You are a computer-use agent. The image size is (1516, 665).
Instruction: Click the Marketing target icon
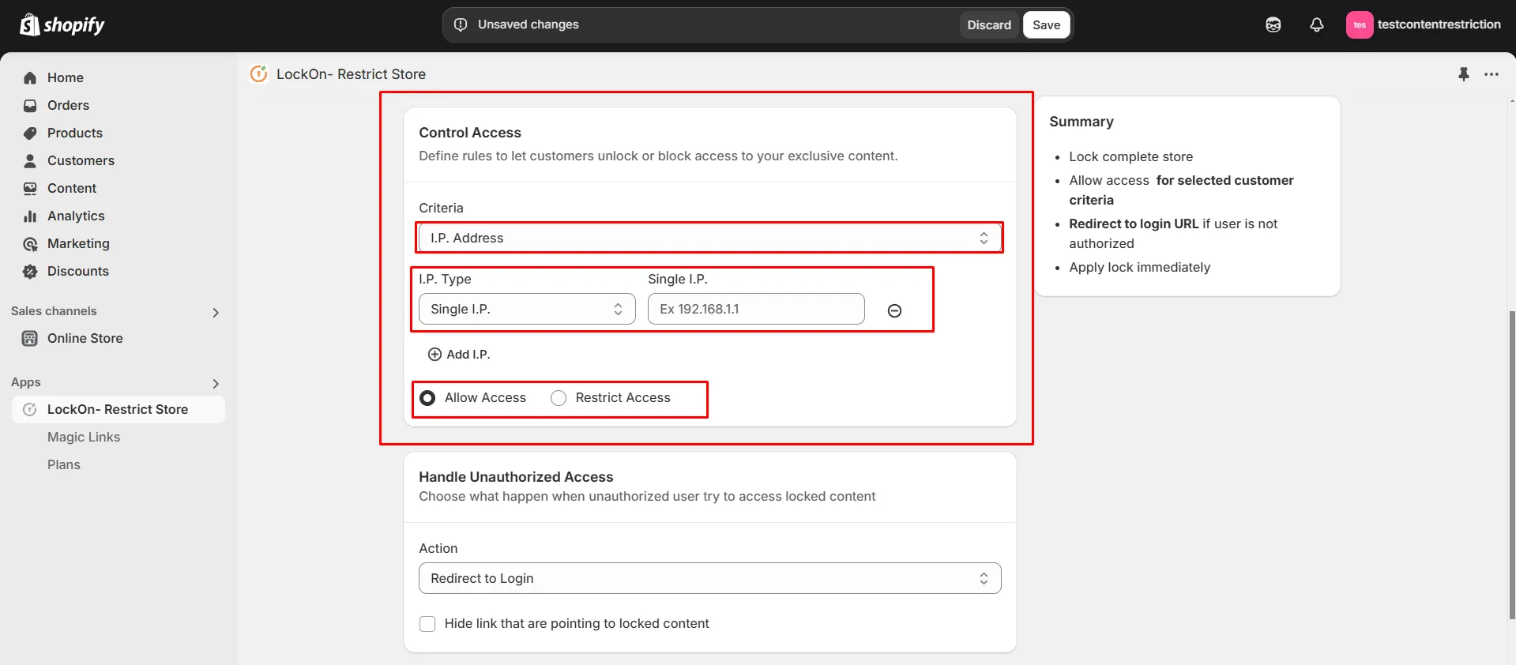(30, 243)
